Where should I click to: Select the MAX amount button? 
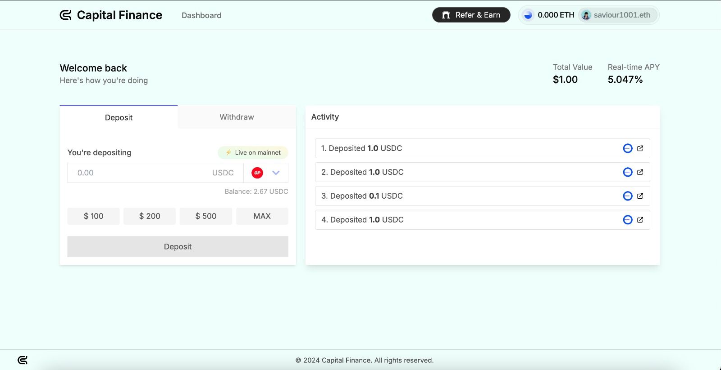coord(262,216)
